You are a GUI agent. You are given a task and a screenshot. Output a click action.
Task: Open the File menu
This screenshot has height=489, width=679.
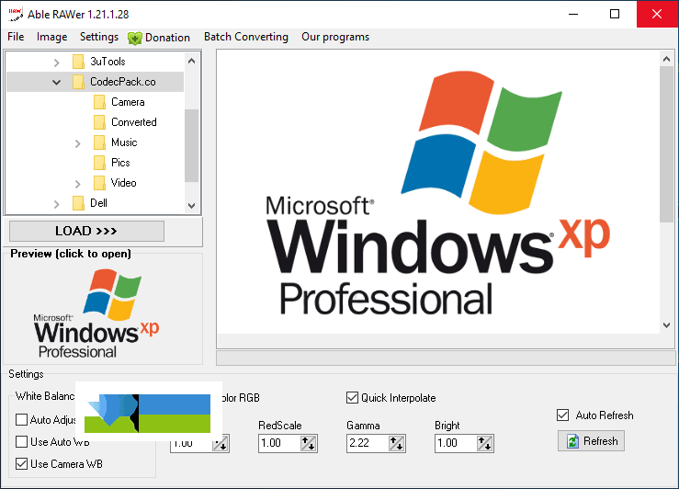click(16, 37)
